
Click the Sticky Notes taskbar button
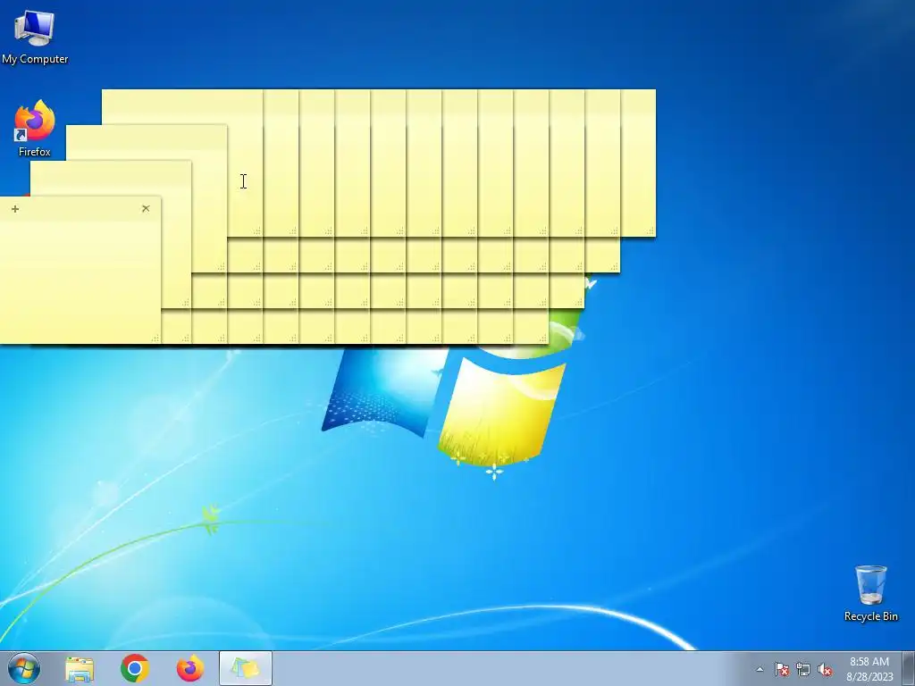click(246, 668)
